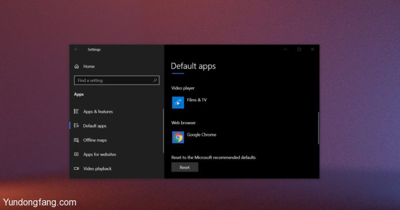
Task: Focus the Find a setting search box
Action: pos(117,80)
